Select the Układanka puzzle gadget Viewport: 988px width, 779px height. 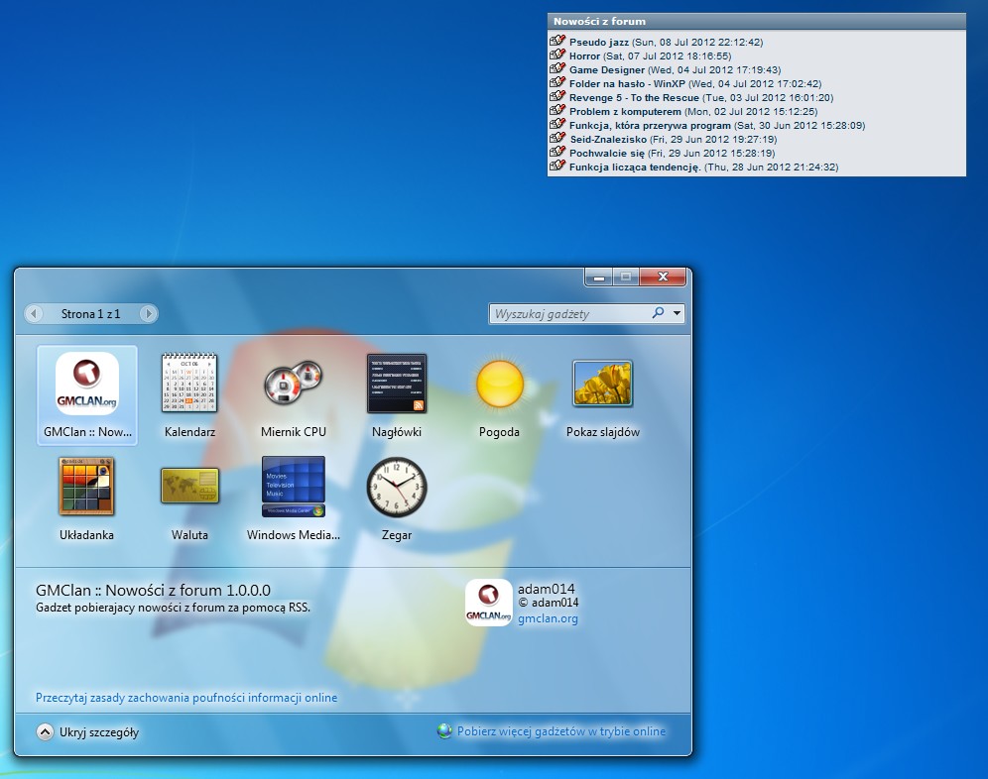[x=86, y=487]
